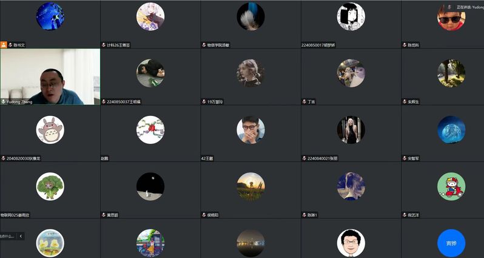The image size is (484, 258).
Task: Select the Hello Kitty scooter avatar tile
Action: point(451,186)
